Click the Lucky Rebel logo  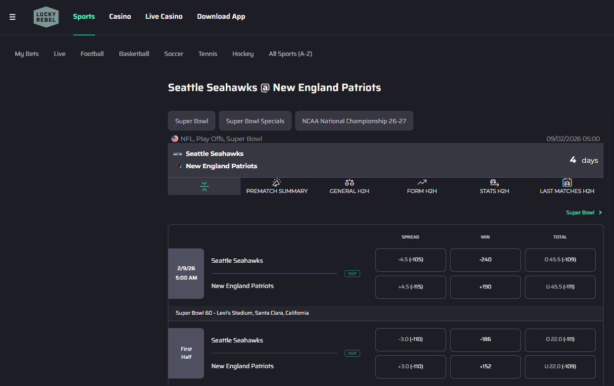pos(46,17)
